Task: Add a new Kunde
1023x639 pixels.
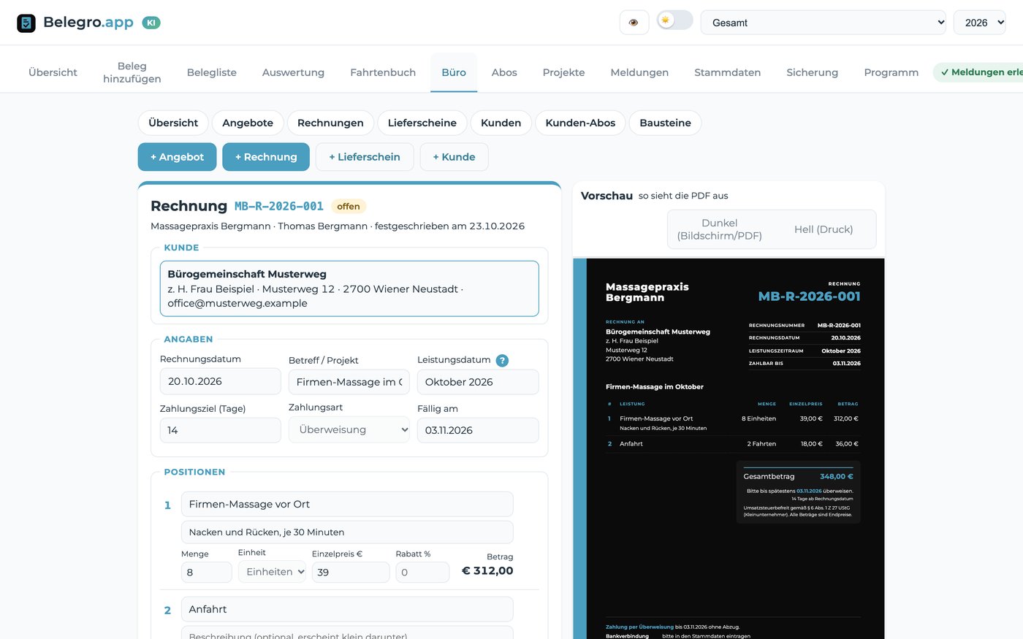Action: 455,157
